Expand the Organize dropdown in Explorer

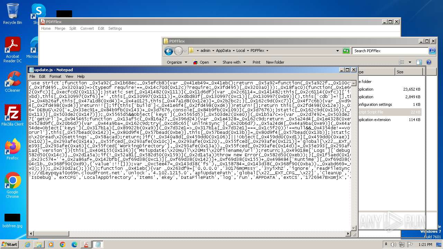pos(177,62)
